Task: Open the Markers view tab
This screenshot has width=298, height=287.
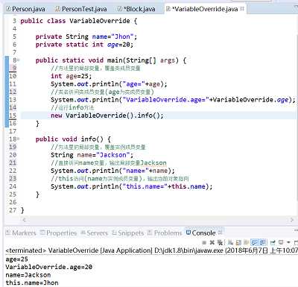Action: click(x=21, y=233)
